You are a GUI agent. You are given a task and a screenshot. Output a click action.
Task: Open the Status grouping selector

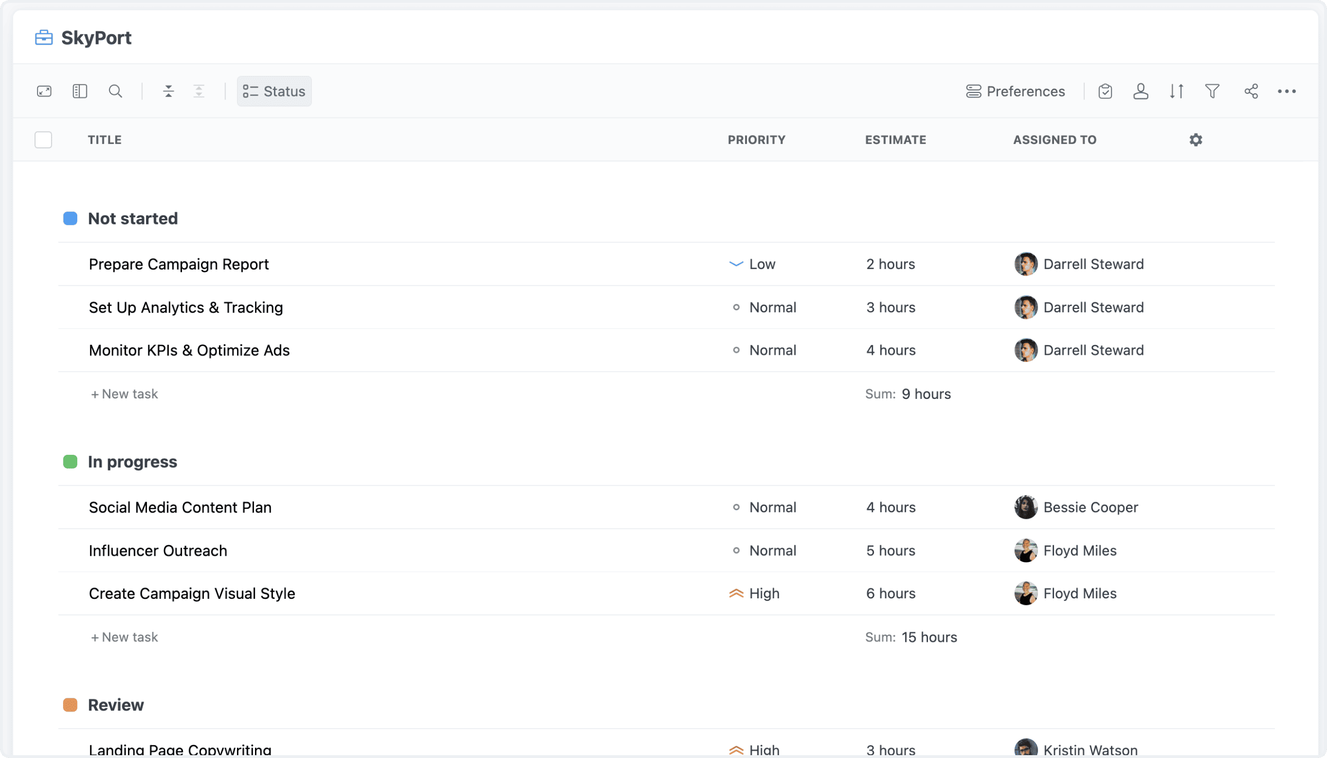click(274, 91)
